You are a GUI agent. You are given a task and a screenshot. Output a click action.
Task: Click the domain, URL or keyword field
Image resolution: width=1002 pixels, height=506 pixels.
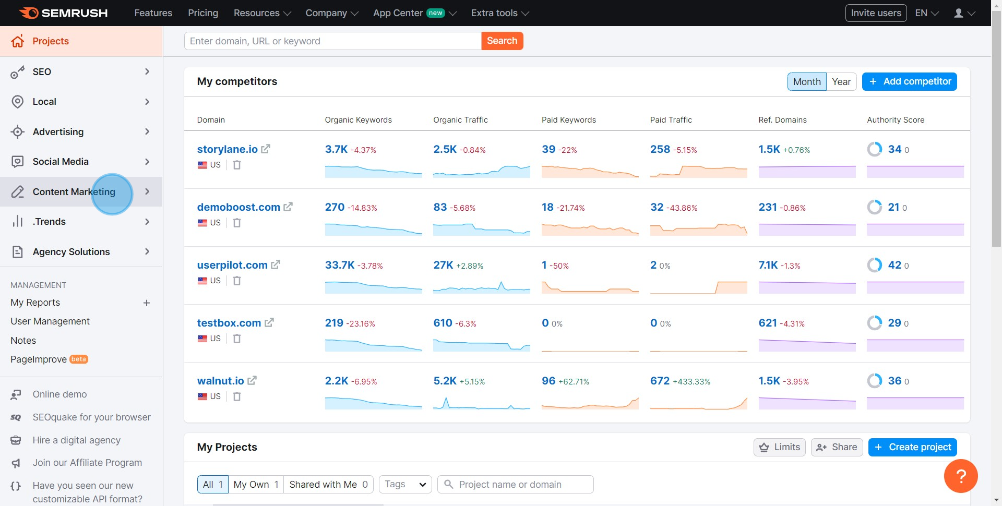tap(332, 41)
